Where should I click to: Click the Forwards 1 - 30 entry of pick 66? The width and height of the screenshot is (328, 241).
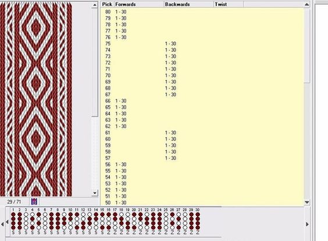pos(121,101)
